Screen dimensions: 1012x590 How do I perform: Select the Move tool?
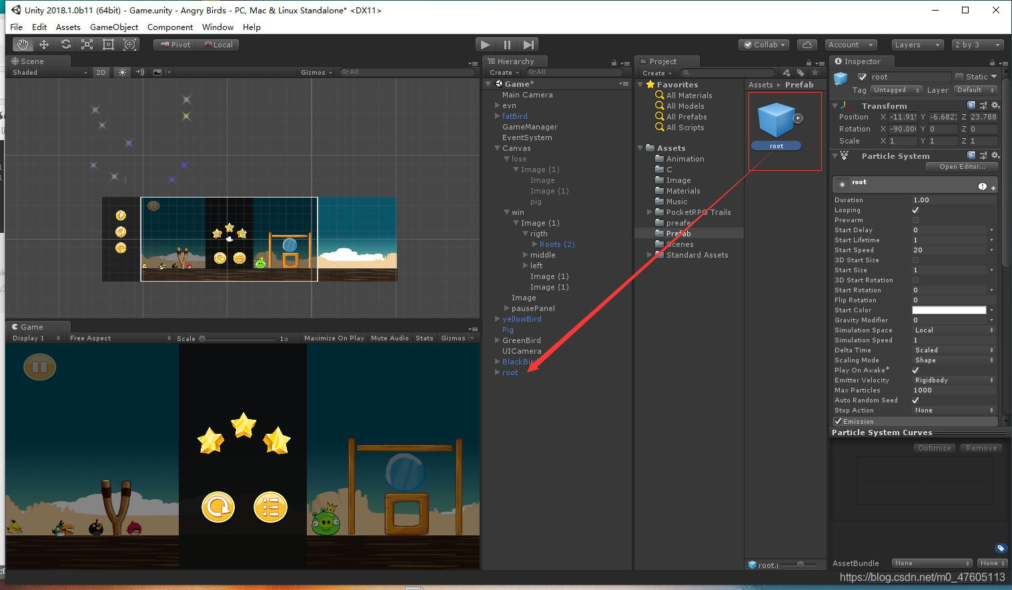[44, 45]
